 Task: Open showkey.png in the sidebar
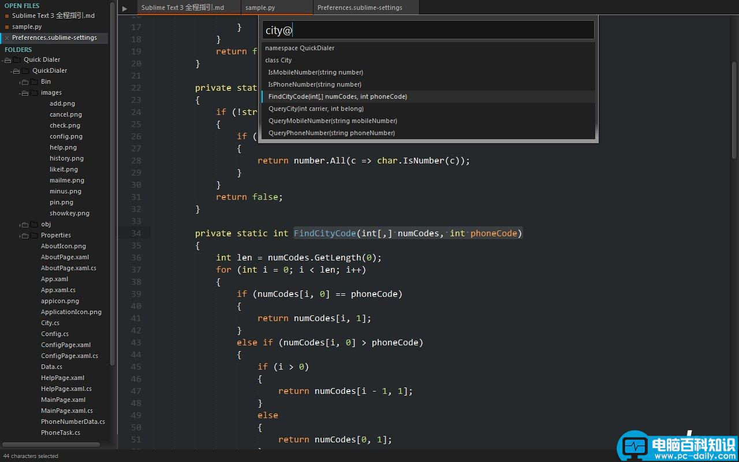pos(69,214)
